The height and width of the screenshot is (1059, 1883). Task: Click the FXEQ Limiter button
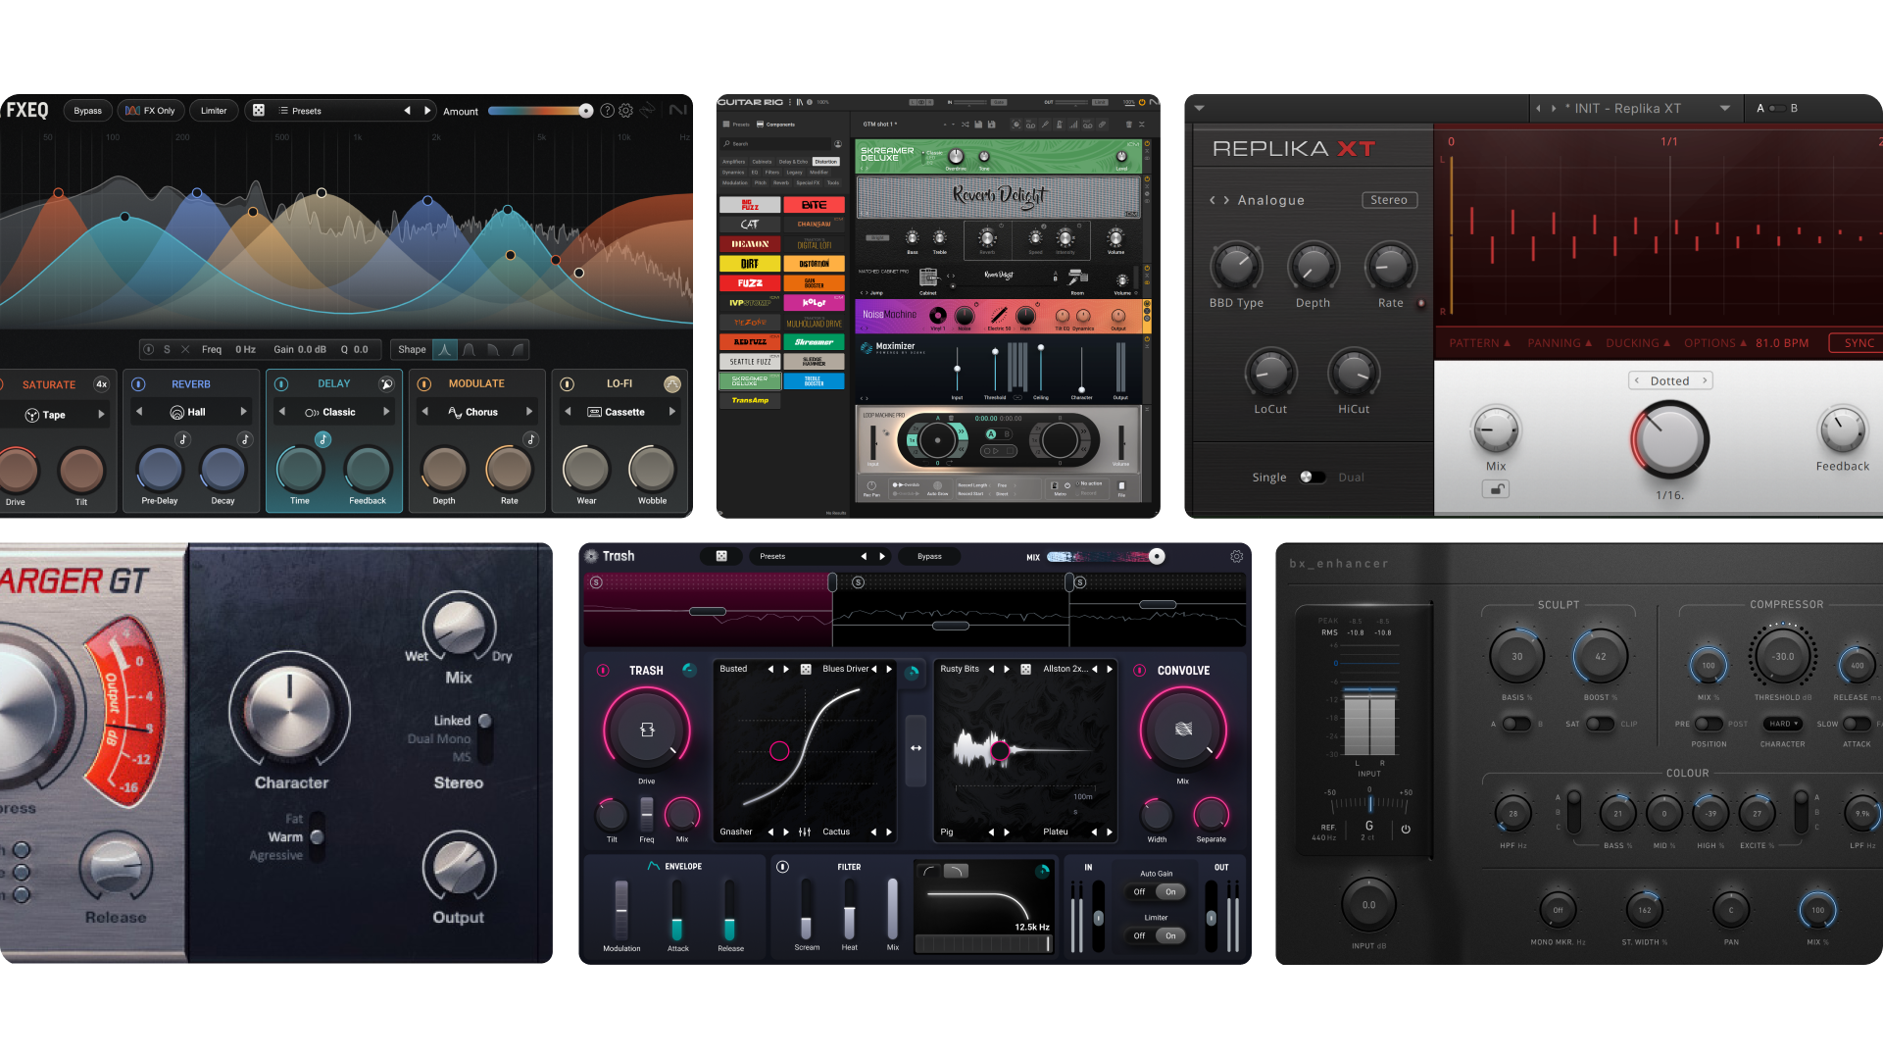tap(214, 111)
